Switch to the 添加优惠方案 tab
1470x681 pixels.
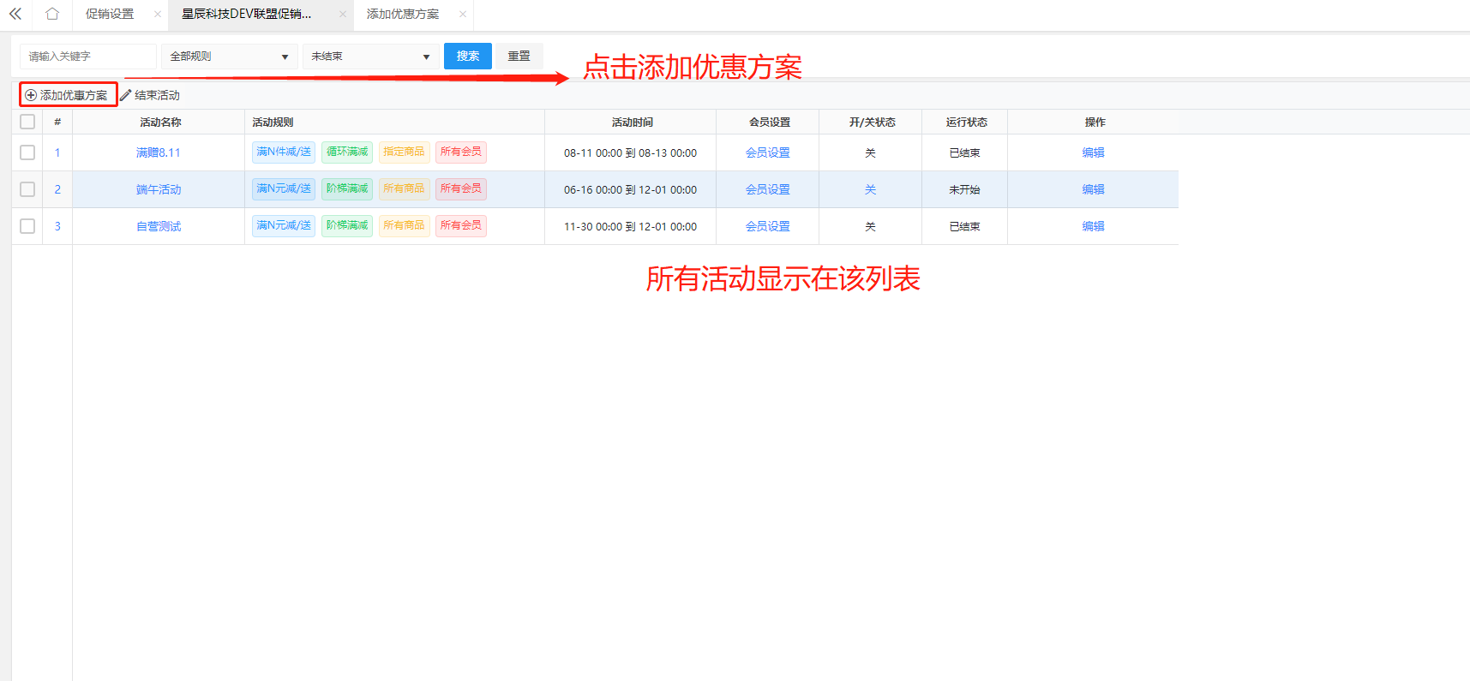402,14
